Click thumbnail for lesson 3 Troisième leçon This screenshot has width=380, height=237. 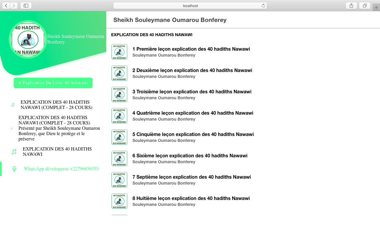pyautogui.click(x=119, y=95)
